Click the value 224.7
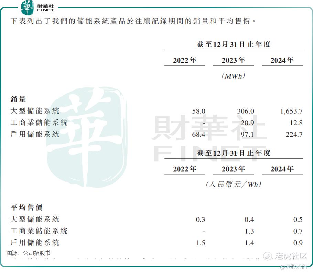313x274 pixels. 294,134
